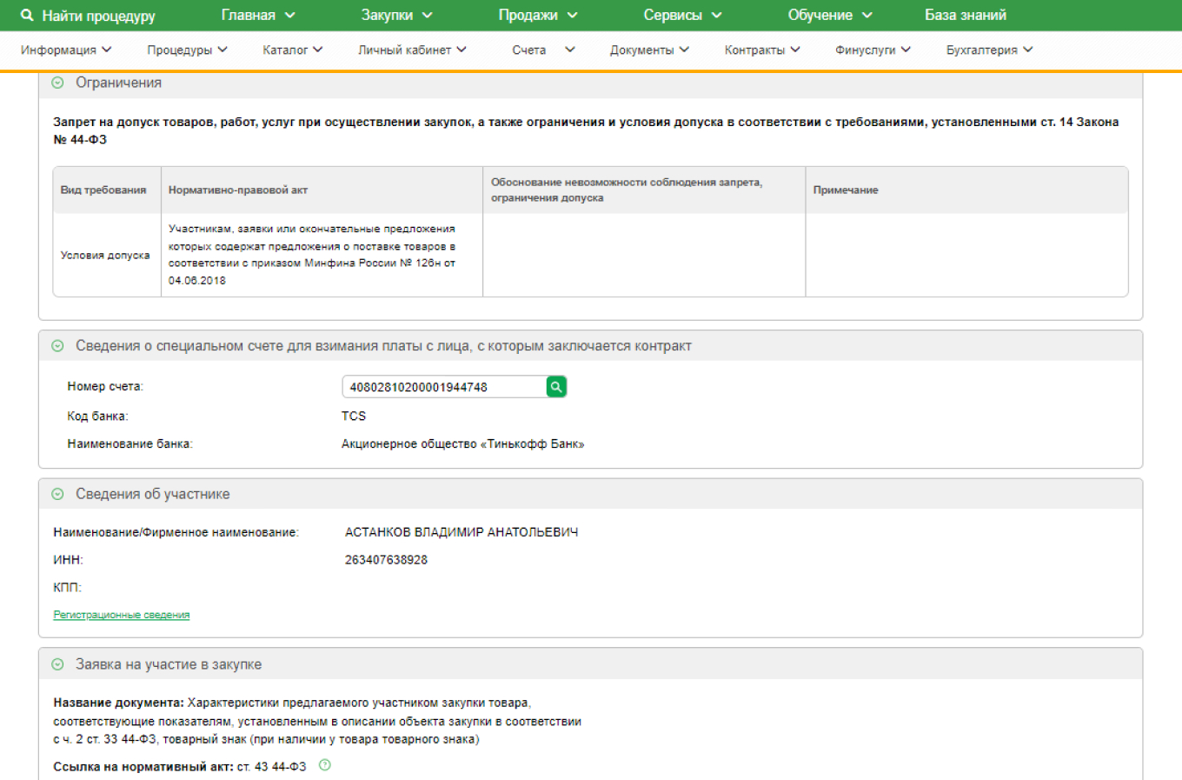
Task: Open the Регистрационные сведения link
Action: pyautogui.click(x=121, y=615)
